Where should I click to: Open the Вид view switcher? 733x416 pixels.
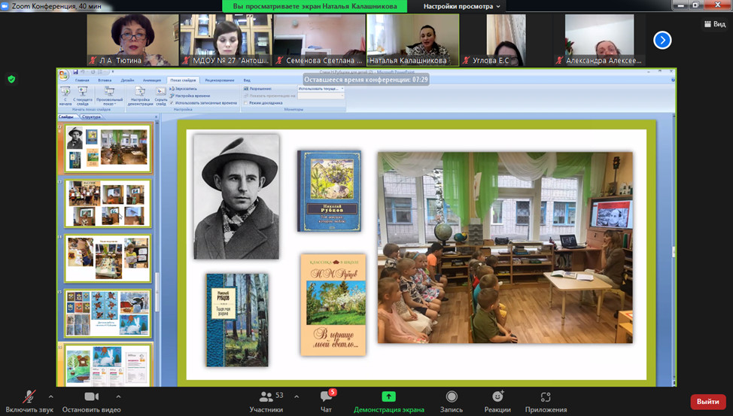(x=714, y=24)
